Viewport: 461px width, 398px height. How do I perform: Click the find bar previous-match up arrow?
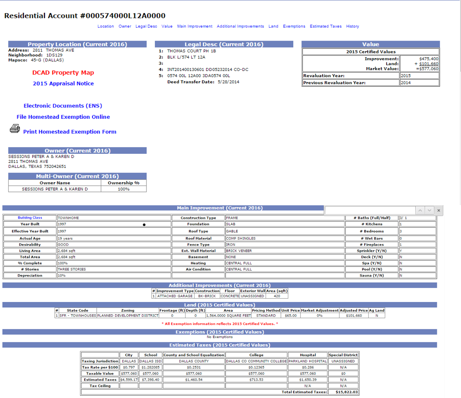tap(420, 211)
